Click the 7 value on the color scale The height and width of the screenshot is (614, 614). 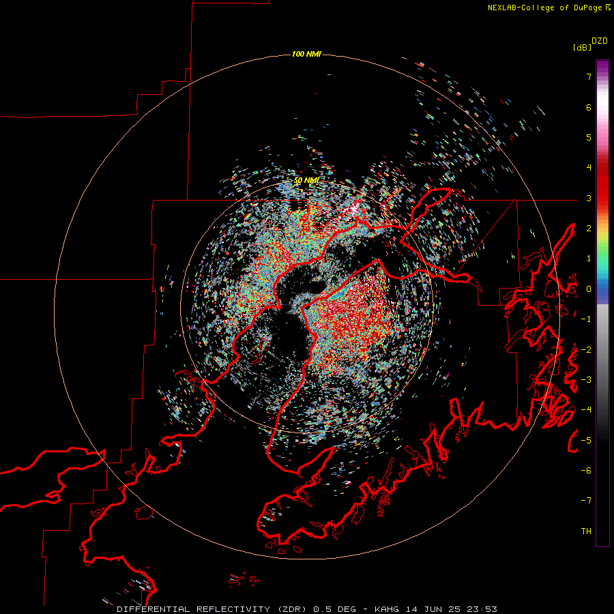coord(589,76)
